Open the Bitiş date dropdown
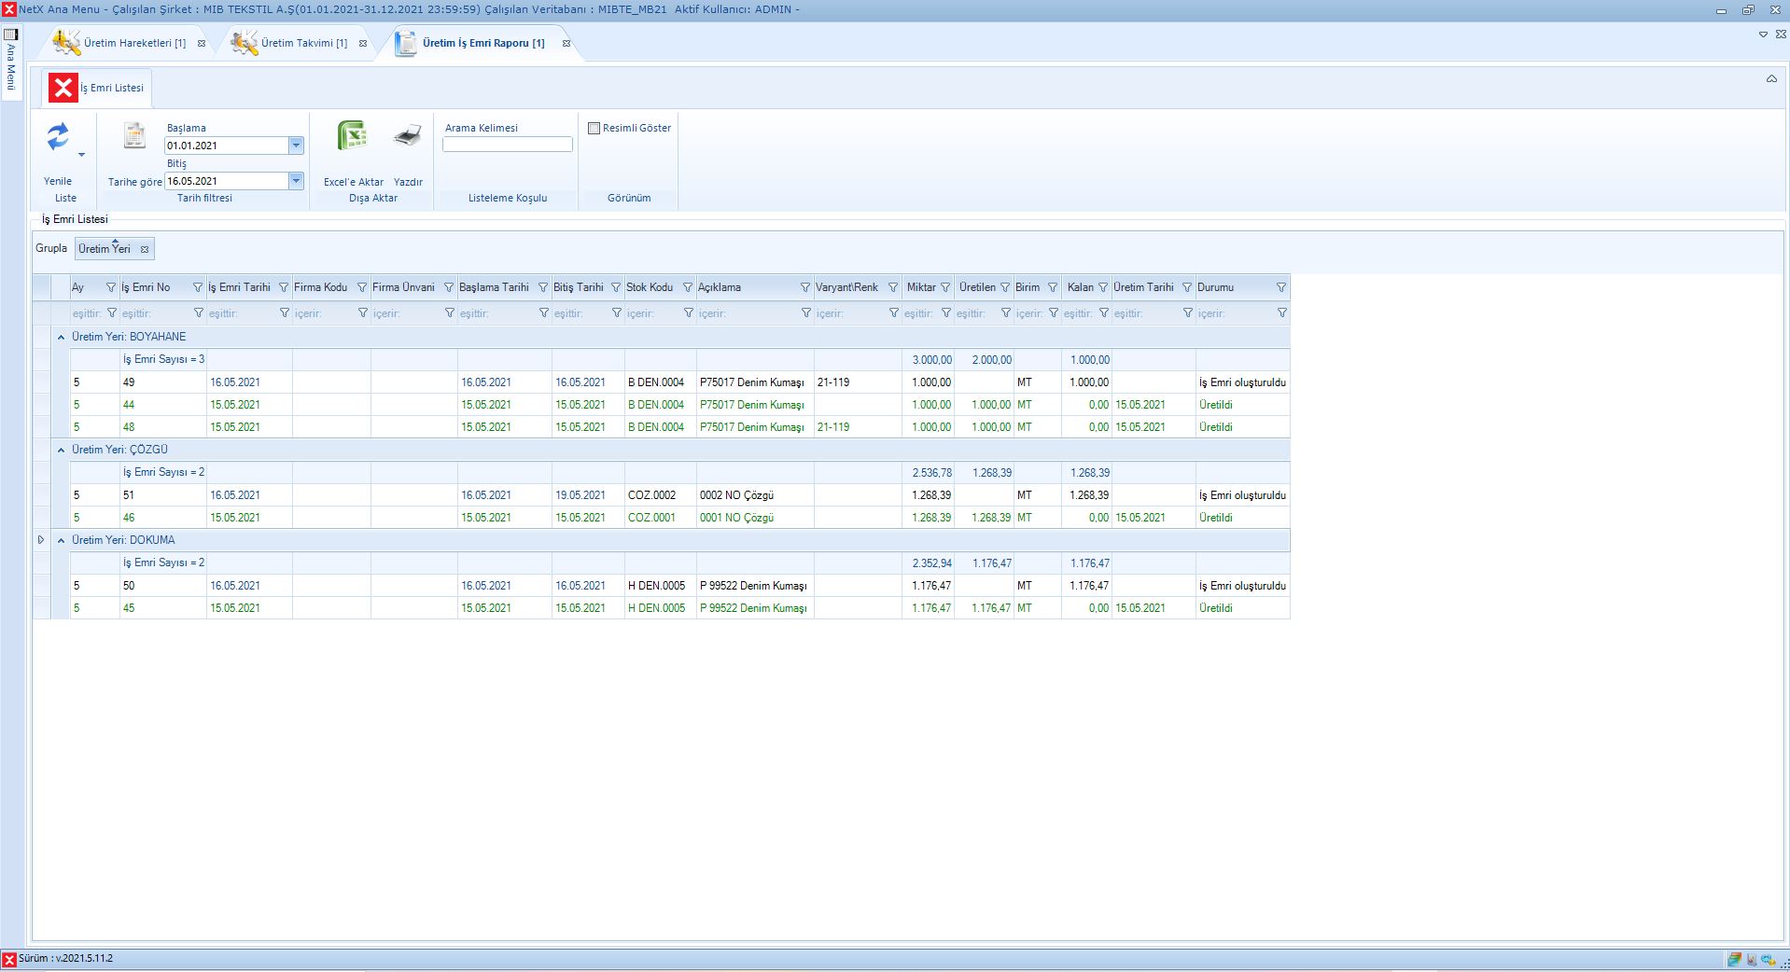1790x972 pixels. pos(296,181)
